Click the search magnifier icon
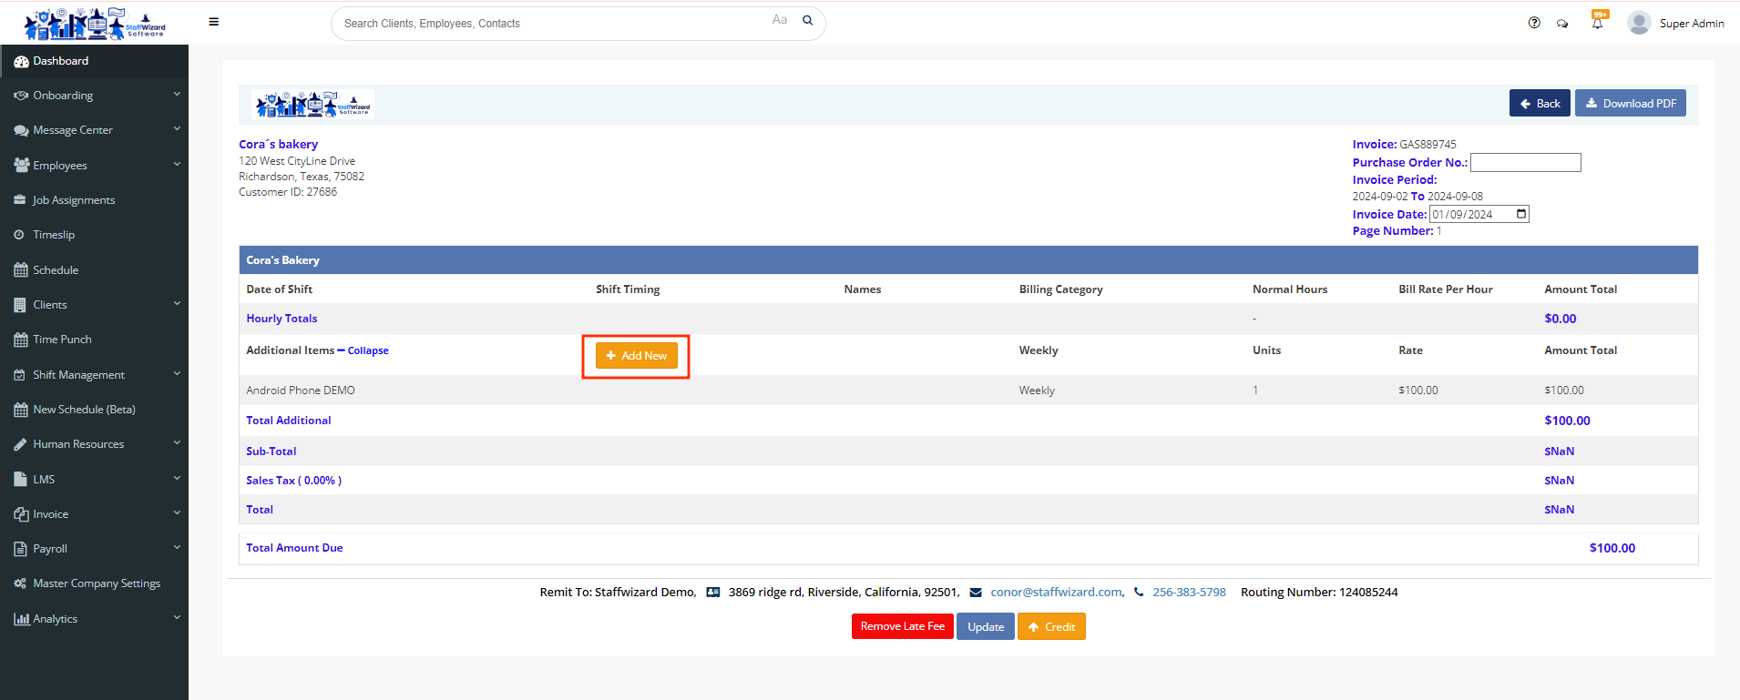The height and width of the screenshot is (700, 1740). 807,20
